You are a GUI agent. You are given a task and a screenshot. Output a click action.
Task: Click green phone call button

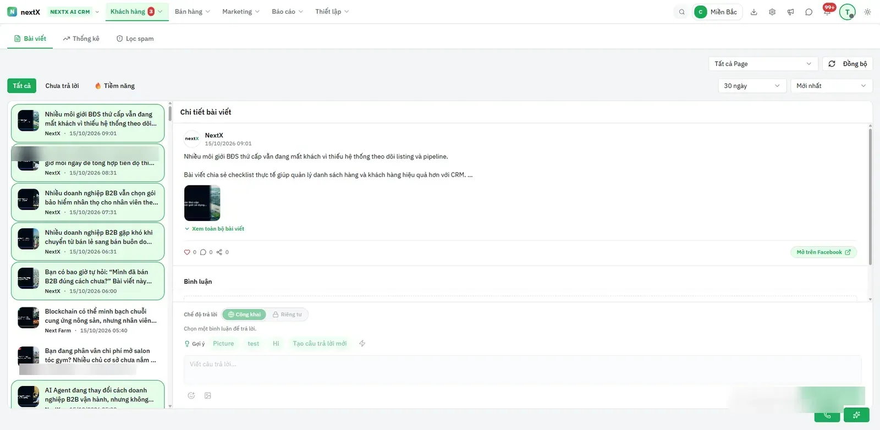point(827,415)
